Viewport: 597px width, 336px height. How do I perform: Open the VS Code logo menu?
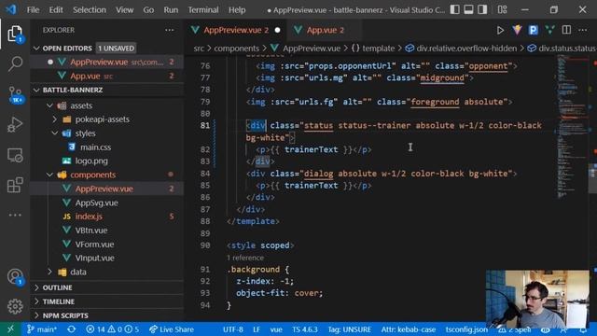[11, 9]
